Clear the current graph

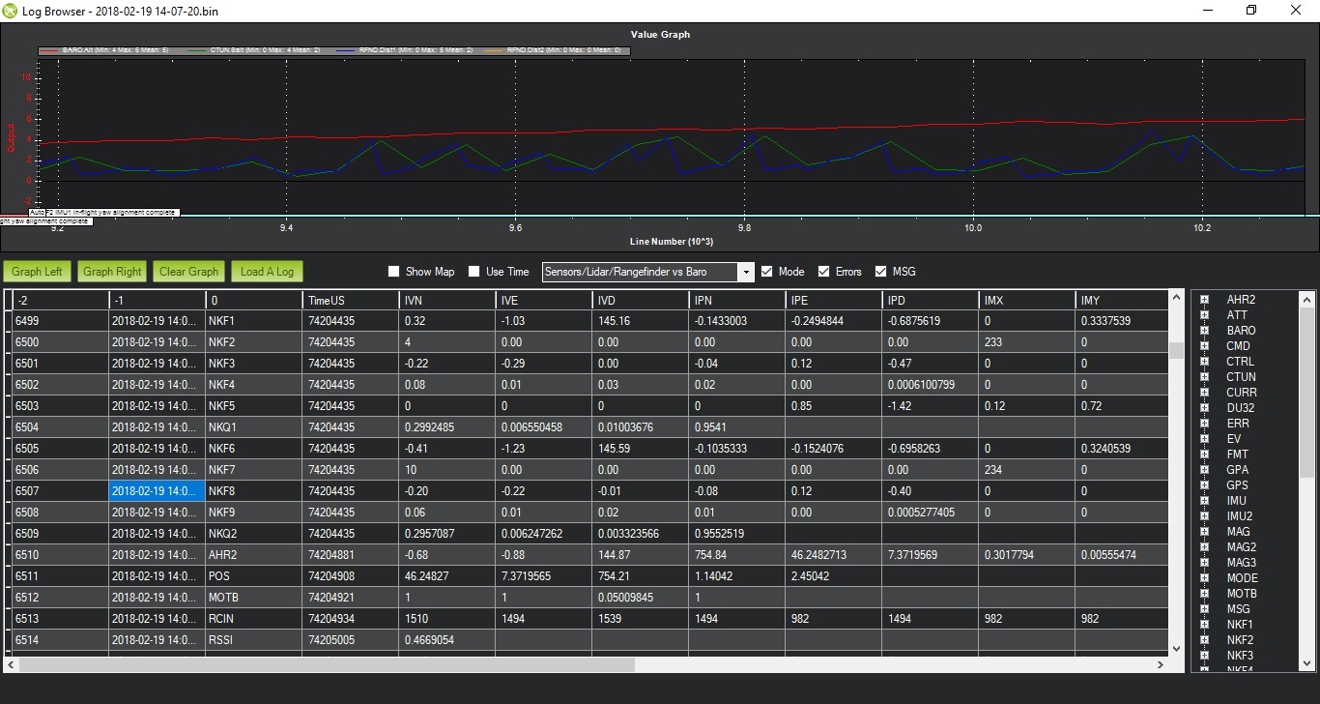[x=188, y=272]
